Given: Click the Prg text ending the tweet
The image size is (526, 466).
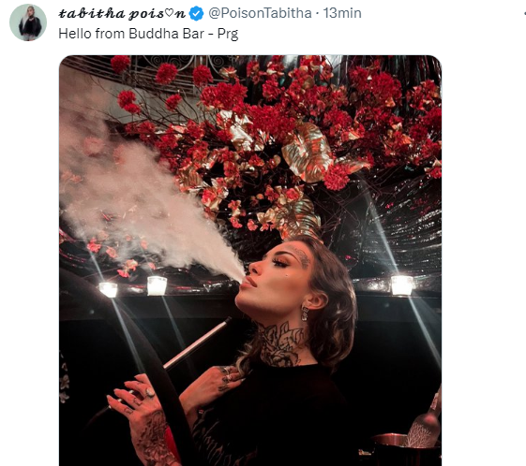Looking at the screenshot, I should click(228, 34).
